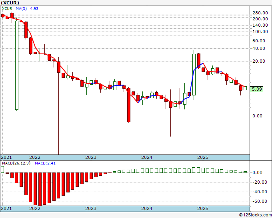Click the 0.00 price axis label
This screenshot has height=218, width=272.
(x=257, y=116)
